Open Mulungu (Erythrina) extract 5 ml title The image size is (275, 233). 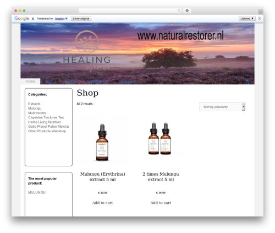click(x=103, y=177)
